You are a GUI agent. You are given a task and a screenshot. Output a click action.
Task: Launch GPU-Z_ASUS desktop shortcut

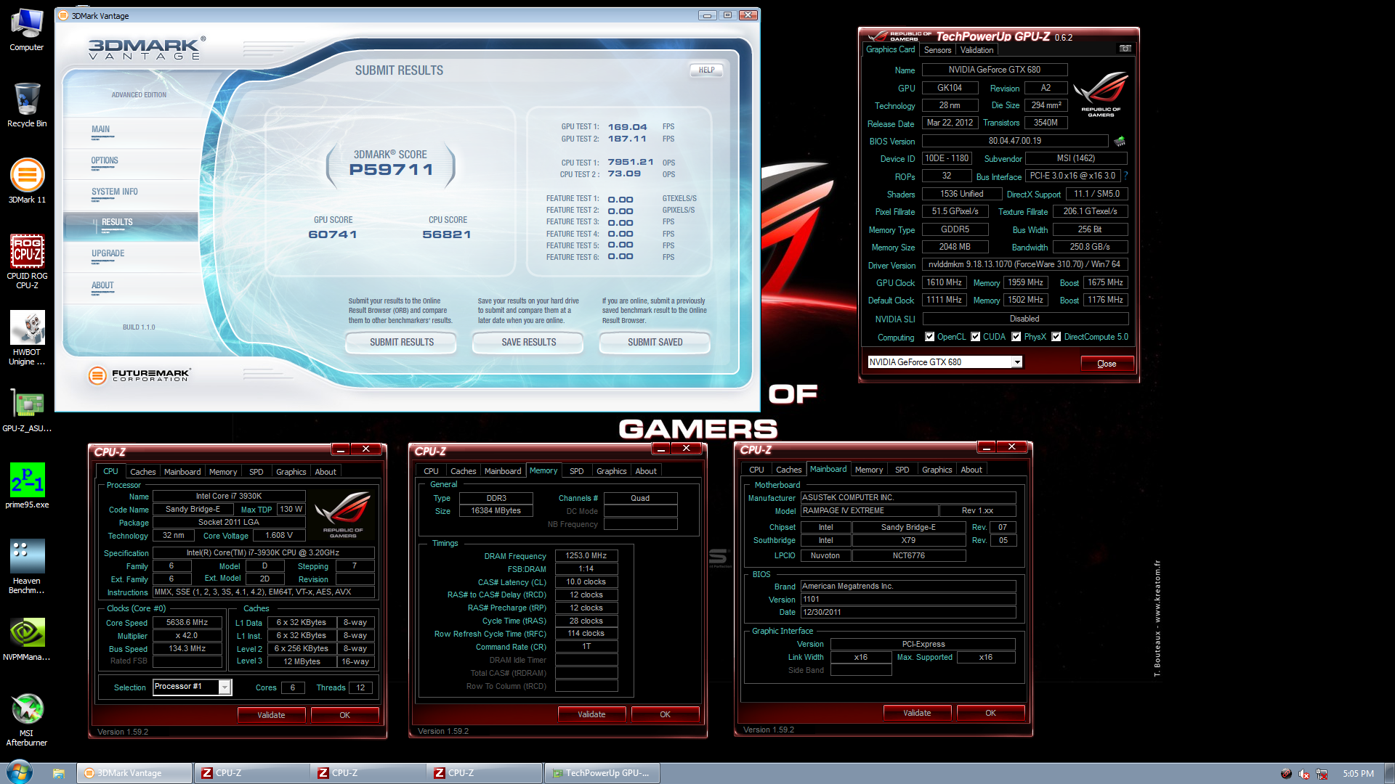click(x=27, y=411)
